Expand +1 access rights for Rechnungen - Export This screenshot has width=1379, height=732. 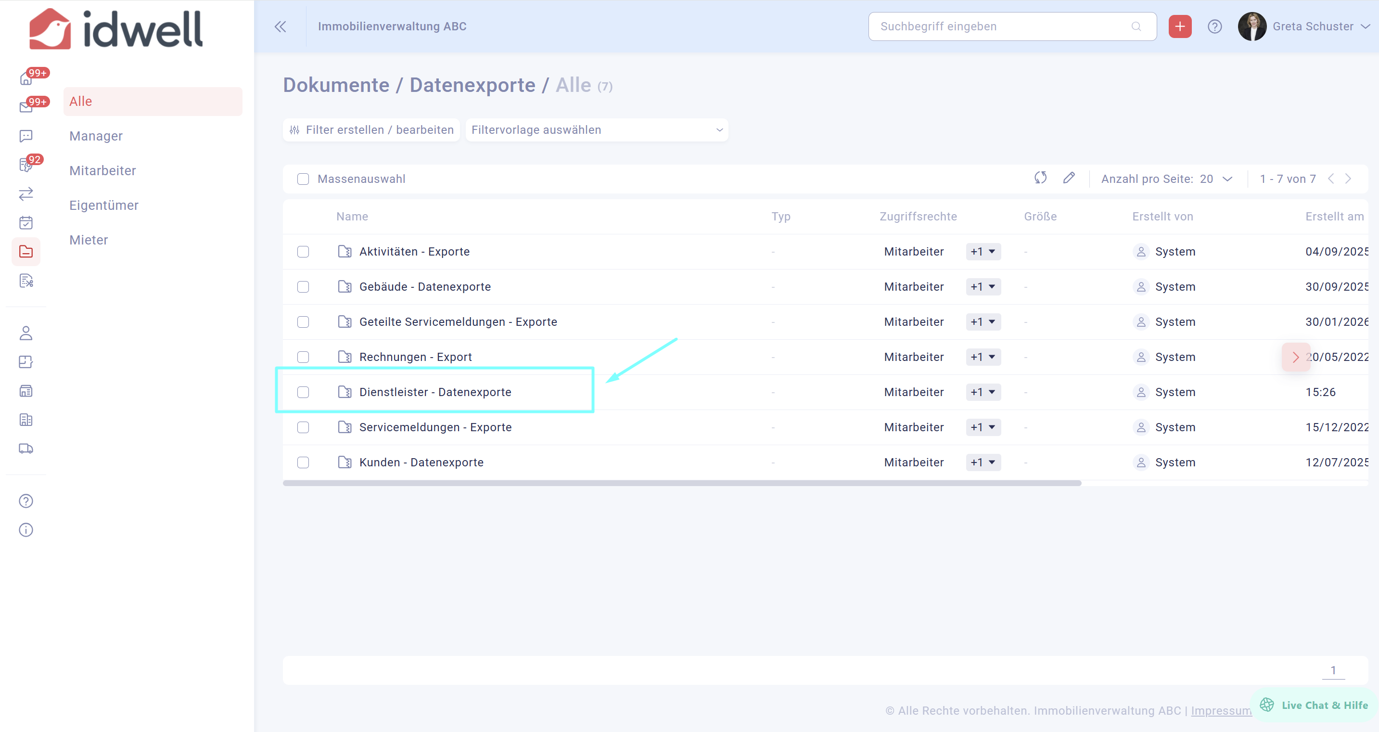click(x=983, y=357)
